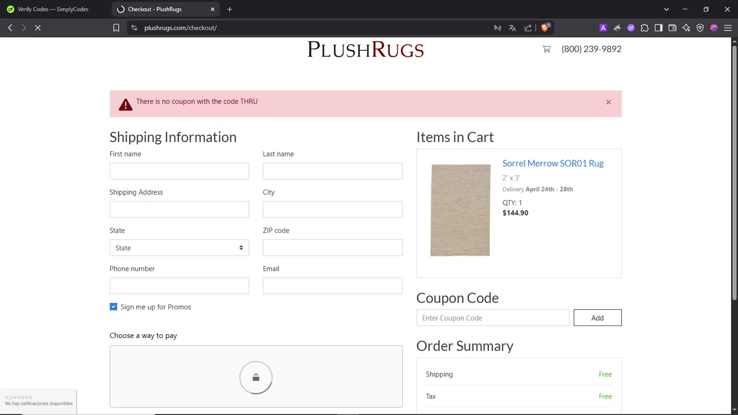
Task: Open the browser hamburger main menu
Action: coord(728,28)
